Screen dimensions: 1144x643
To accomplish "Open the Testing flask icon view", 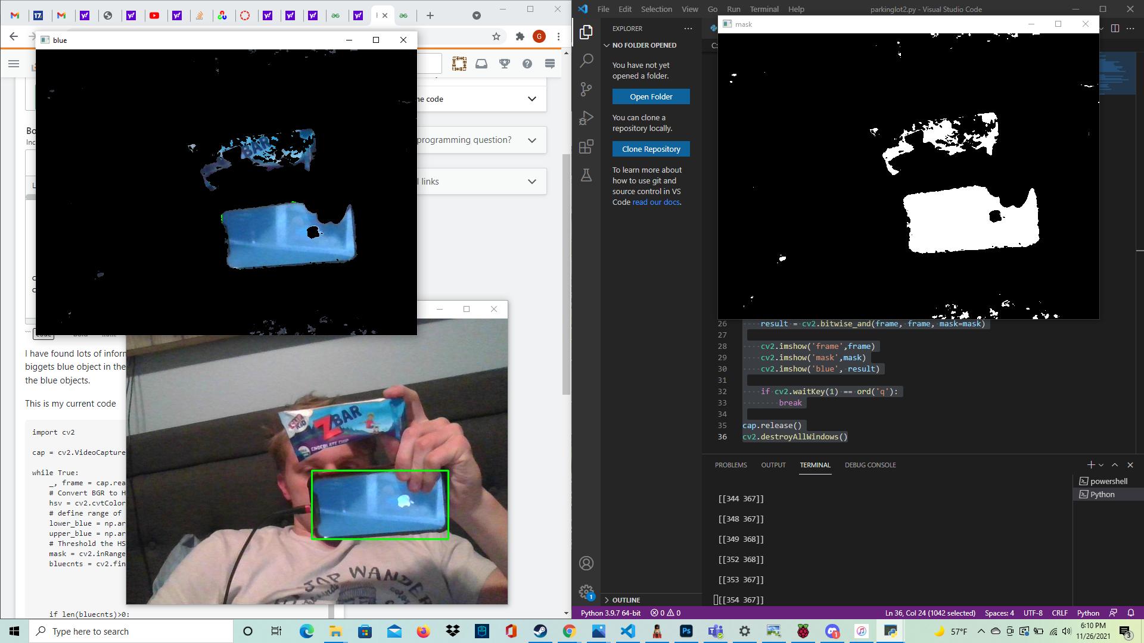I will (x=586, y=175).
